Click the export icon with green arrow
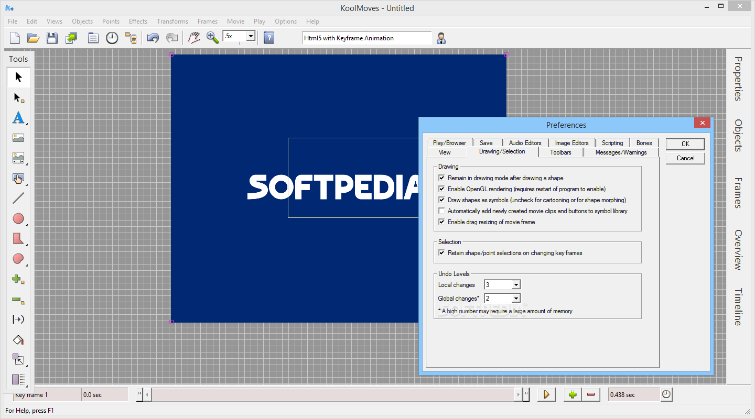The height and width of the screenshot is (419, 755). coord(71,38)
